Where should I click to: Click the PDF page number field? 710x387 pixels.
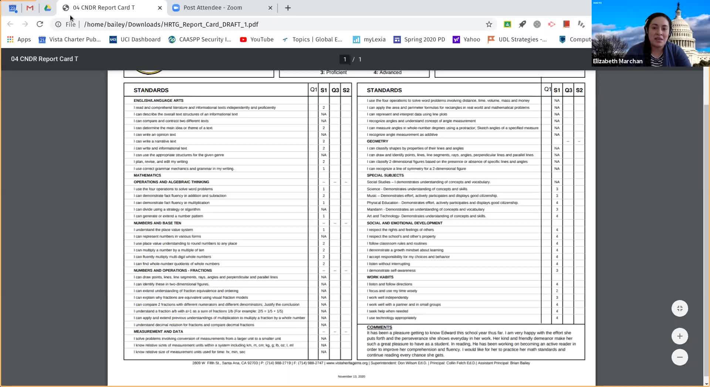click(345, 59)
